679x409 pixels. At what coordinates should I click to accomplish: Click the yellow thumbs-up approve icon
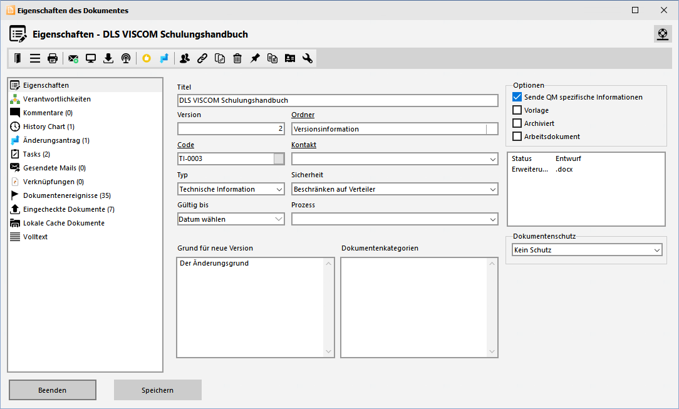coord(147,58)
